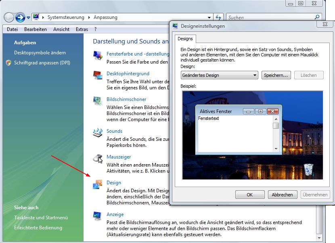Click the greyed back navigation arrow

coord(9,17)
